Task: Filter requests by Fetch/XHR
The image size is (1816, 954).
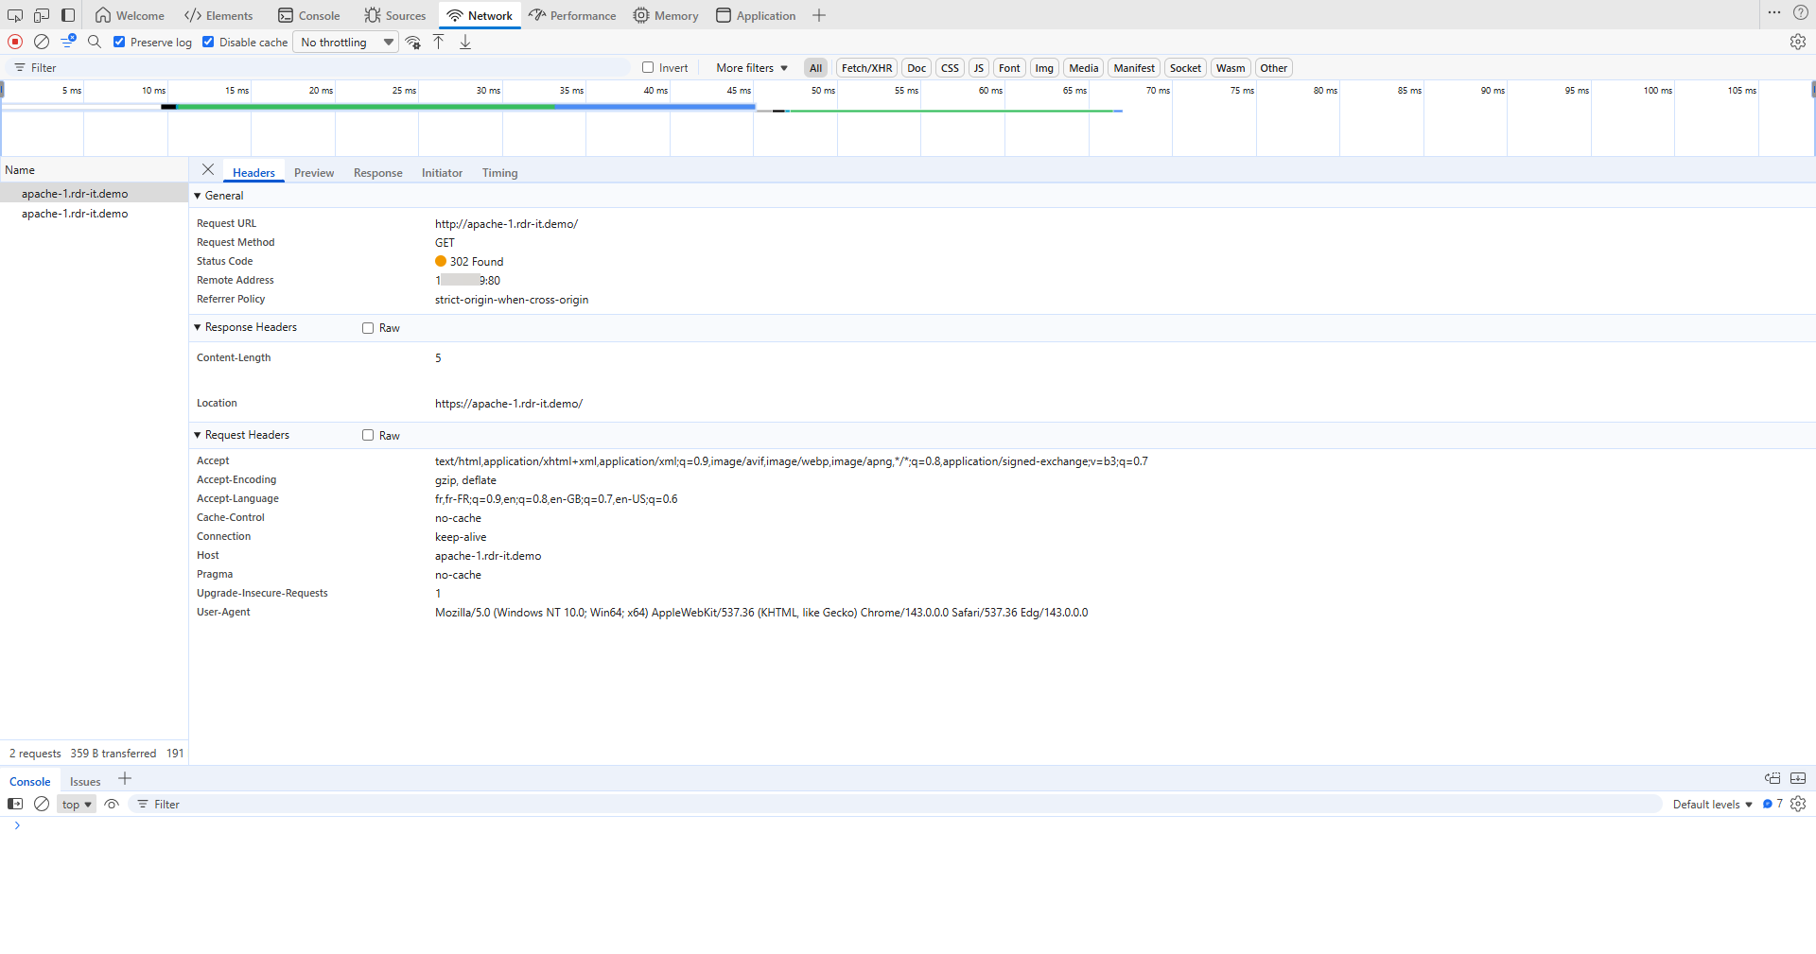Action: (x=866, y=68)
